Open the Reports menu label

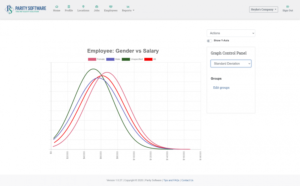tap(128, 10)
